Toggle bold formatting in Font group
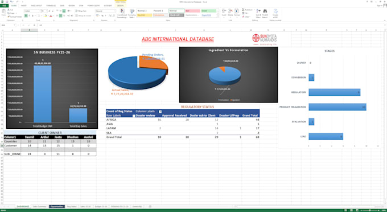Screen dimensions: 387x212 click(26, 15)
